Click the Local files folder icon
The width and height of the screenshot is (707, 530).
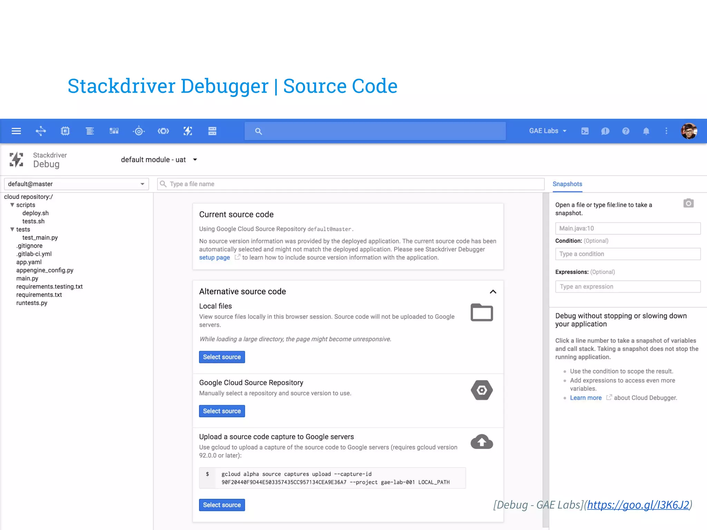[x=482, y=312]
